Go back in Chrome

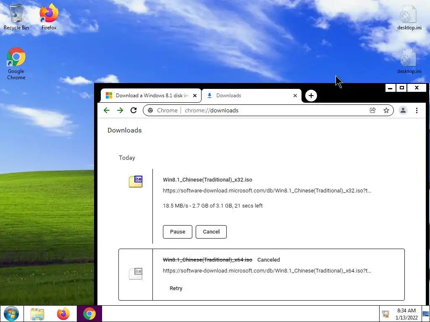pyautogui.click(x=107, y=110)
